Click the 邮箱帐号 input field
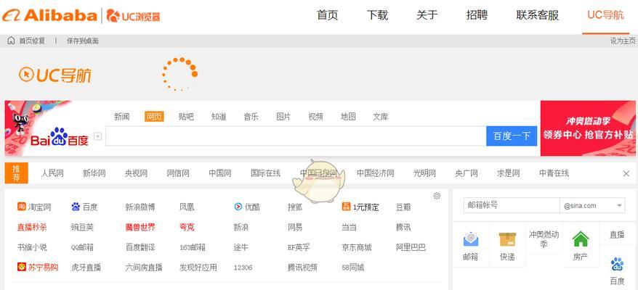 (512, 205)
